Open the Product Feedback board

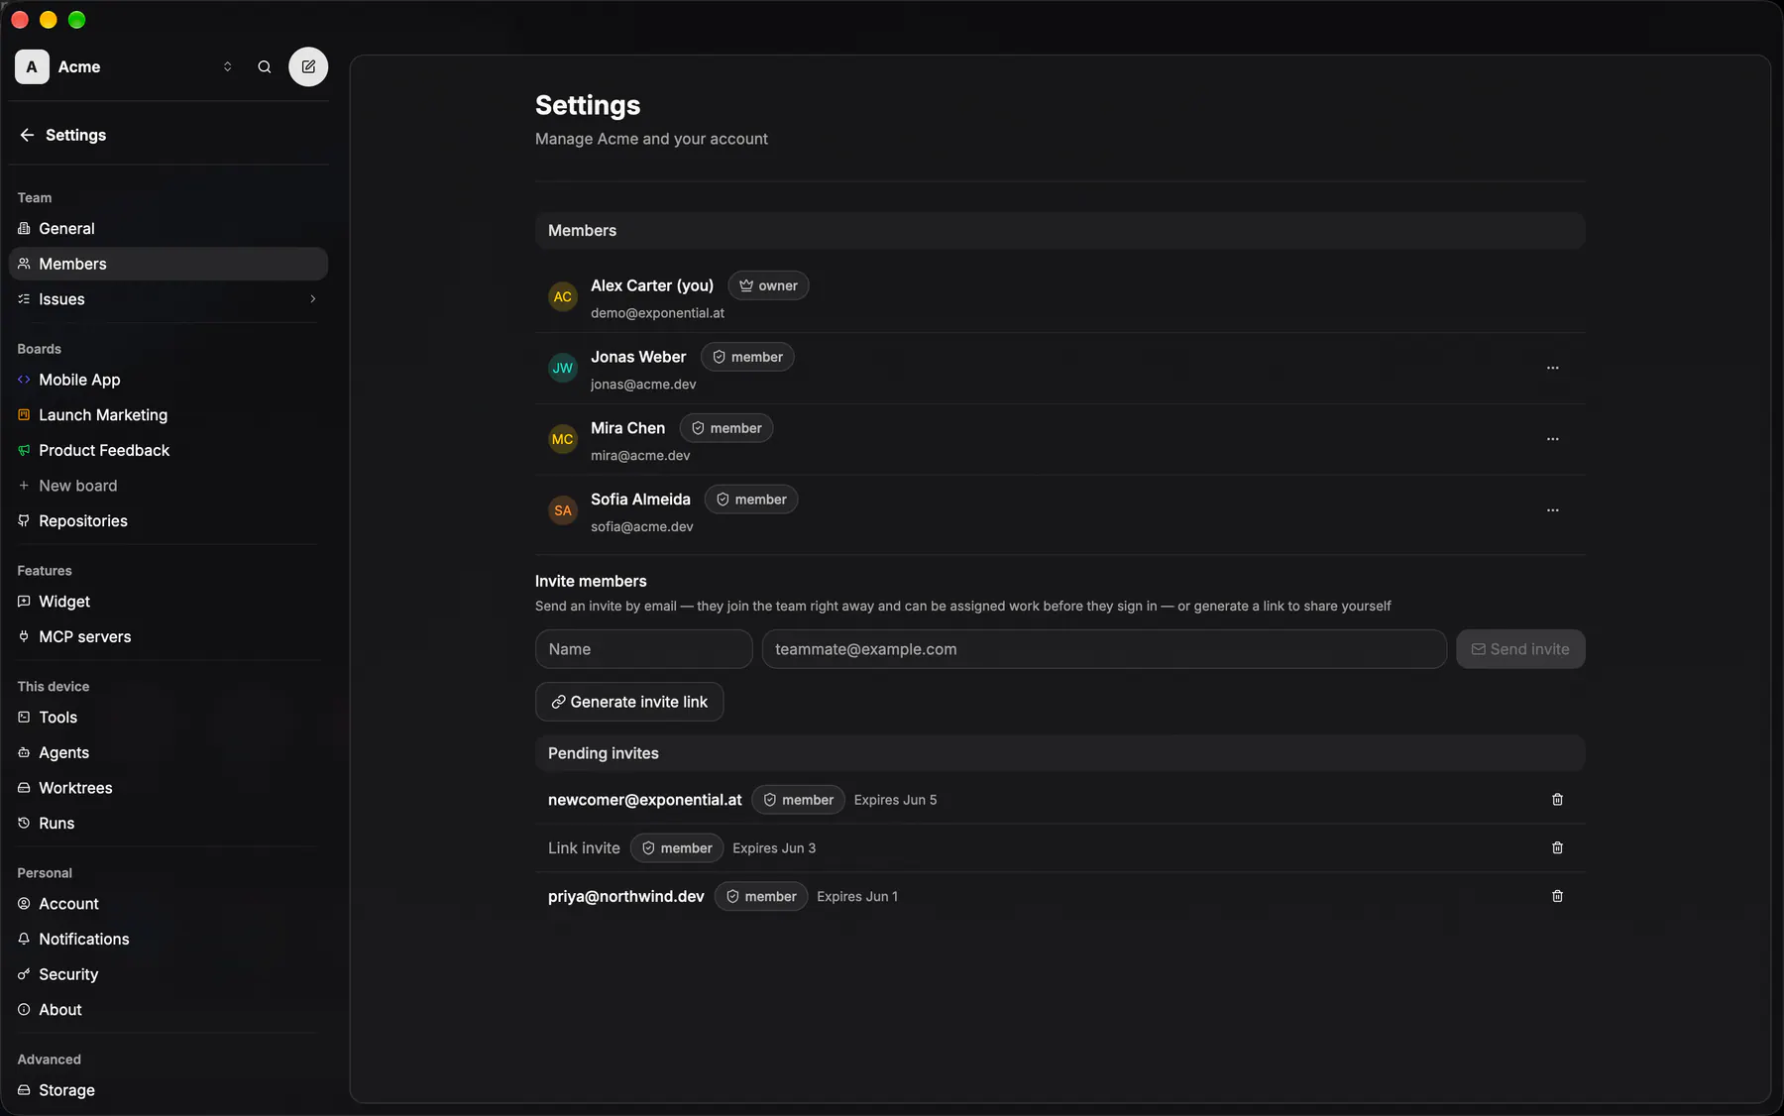(168, 451)
